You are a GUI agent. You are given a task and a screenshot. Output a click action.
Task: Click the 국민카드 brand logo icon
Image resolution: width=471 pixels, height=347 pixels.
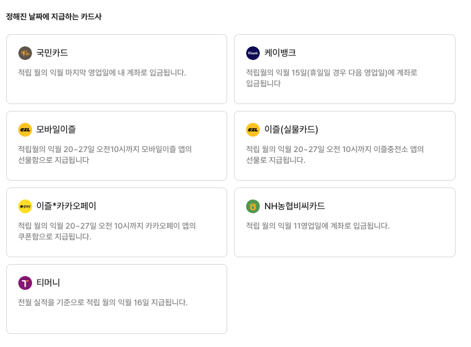click(x=25, y=54)
